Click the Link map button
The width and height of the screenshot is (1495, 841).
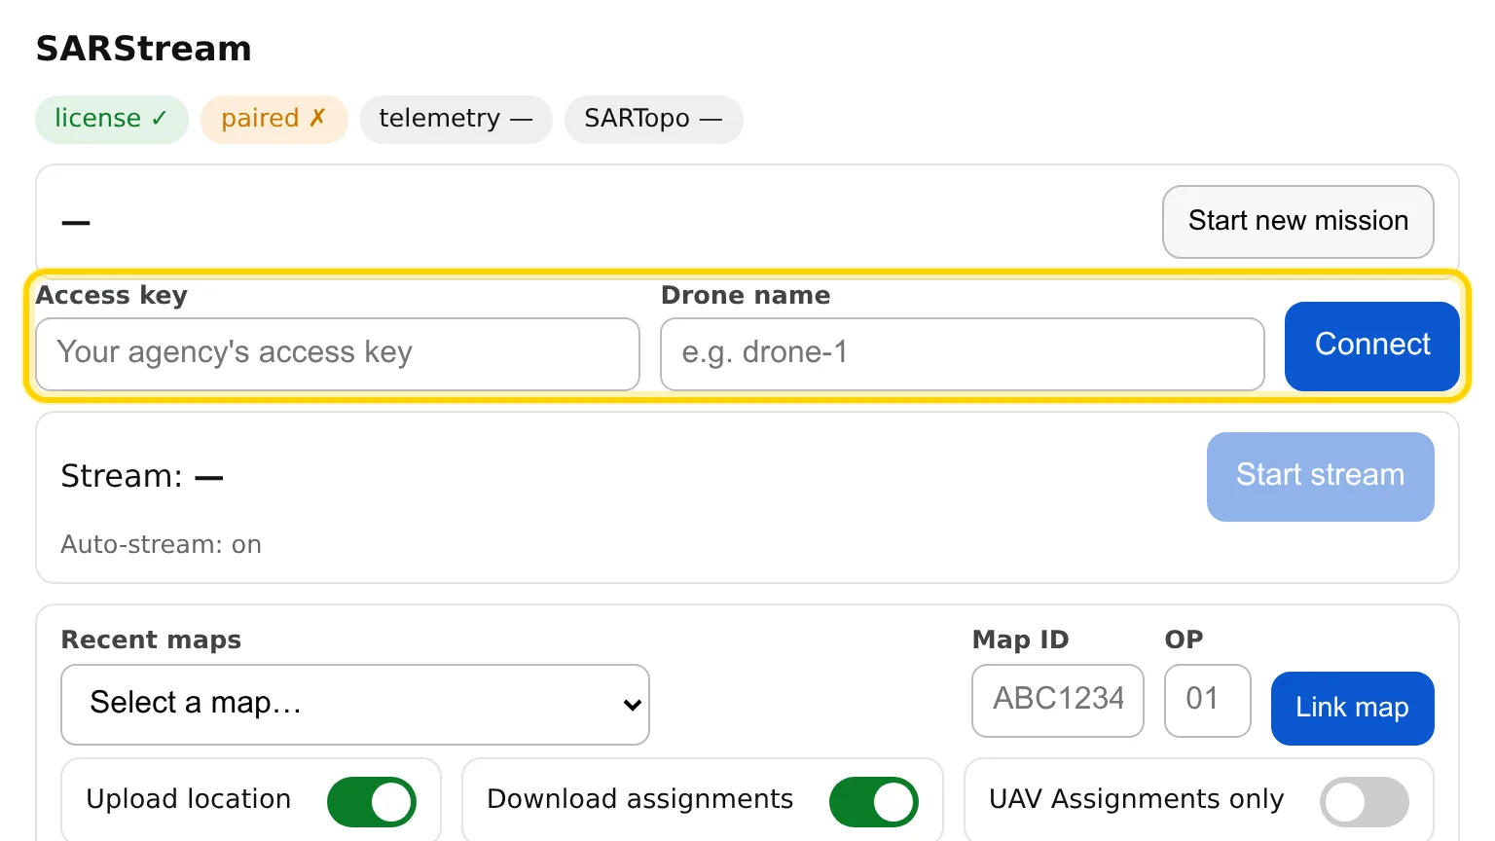[x=1353, y=709]
